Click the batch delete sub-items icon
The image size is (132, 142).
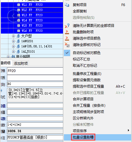(x=67, y=32)
